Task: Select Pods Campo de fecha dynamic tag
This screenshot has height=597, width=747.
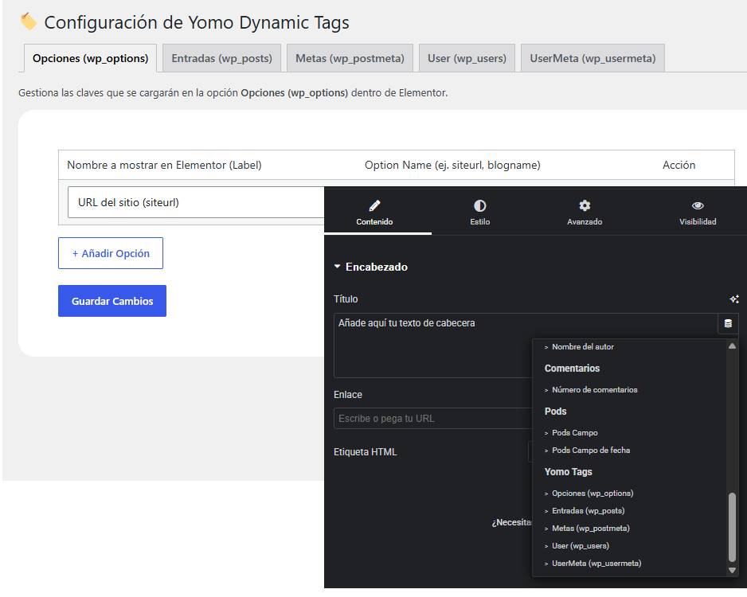Action: [x=591, y=450]
